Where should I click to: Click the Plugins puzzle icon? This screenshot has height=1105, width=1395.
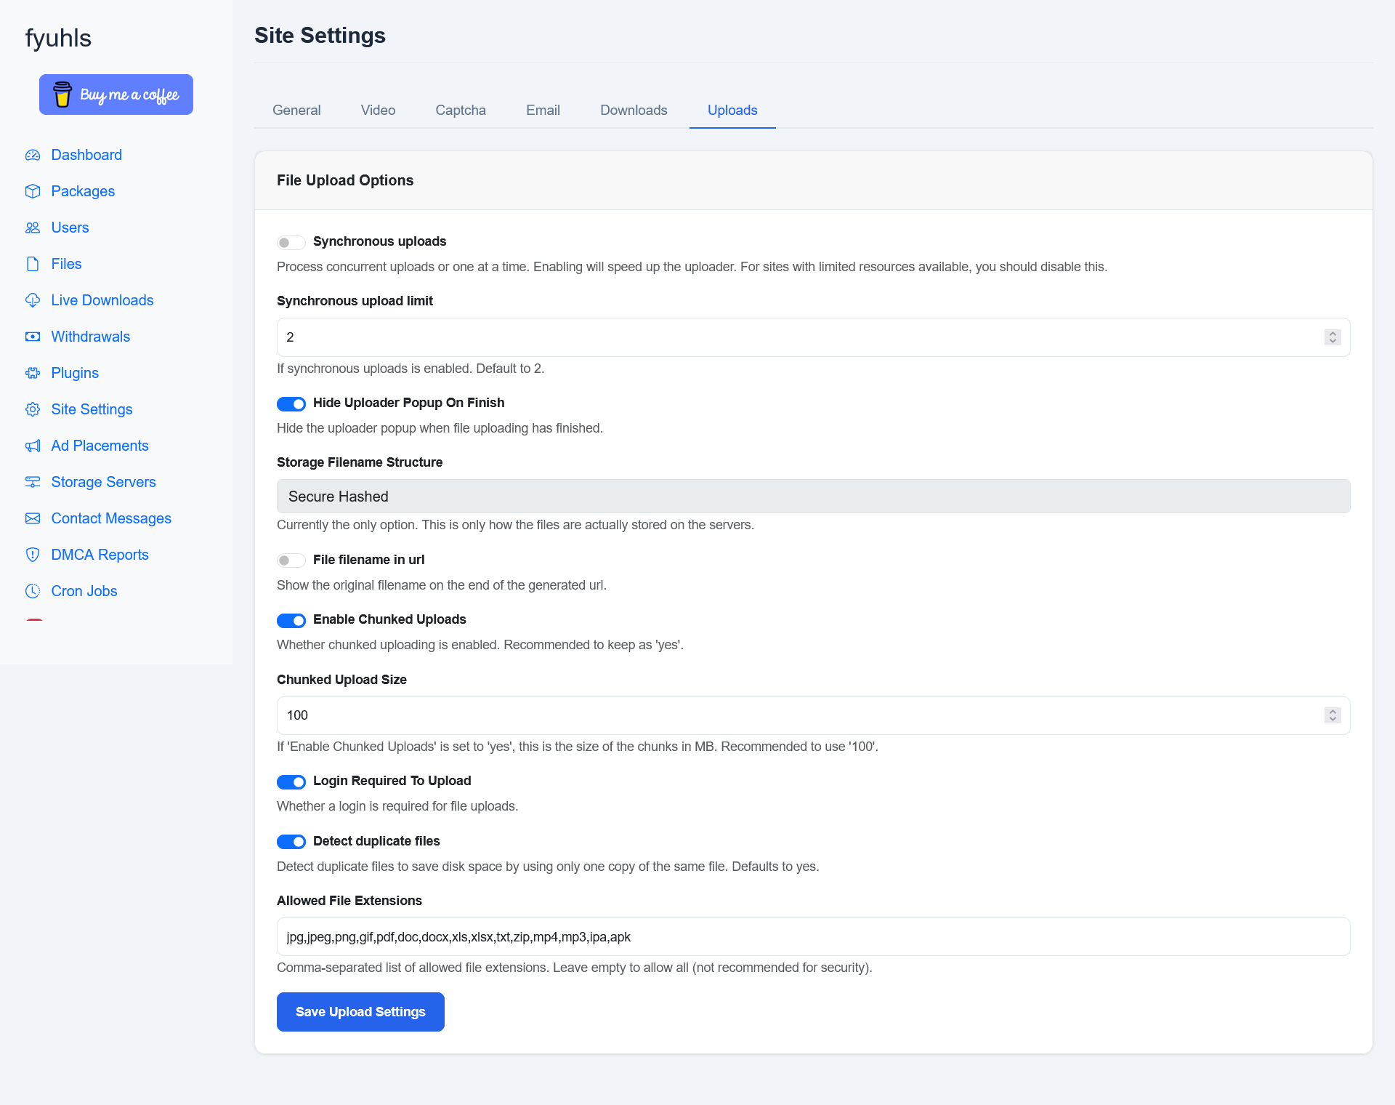(33, 373)
